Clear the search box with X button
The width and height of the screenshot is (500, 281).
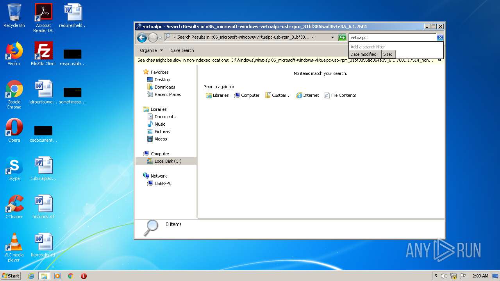pos(440,37)
